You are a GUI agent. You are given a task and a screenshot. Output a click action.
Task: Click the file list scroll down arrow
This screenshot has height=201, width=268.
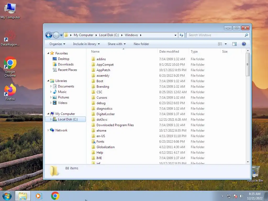[248, 162]
